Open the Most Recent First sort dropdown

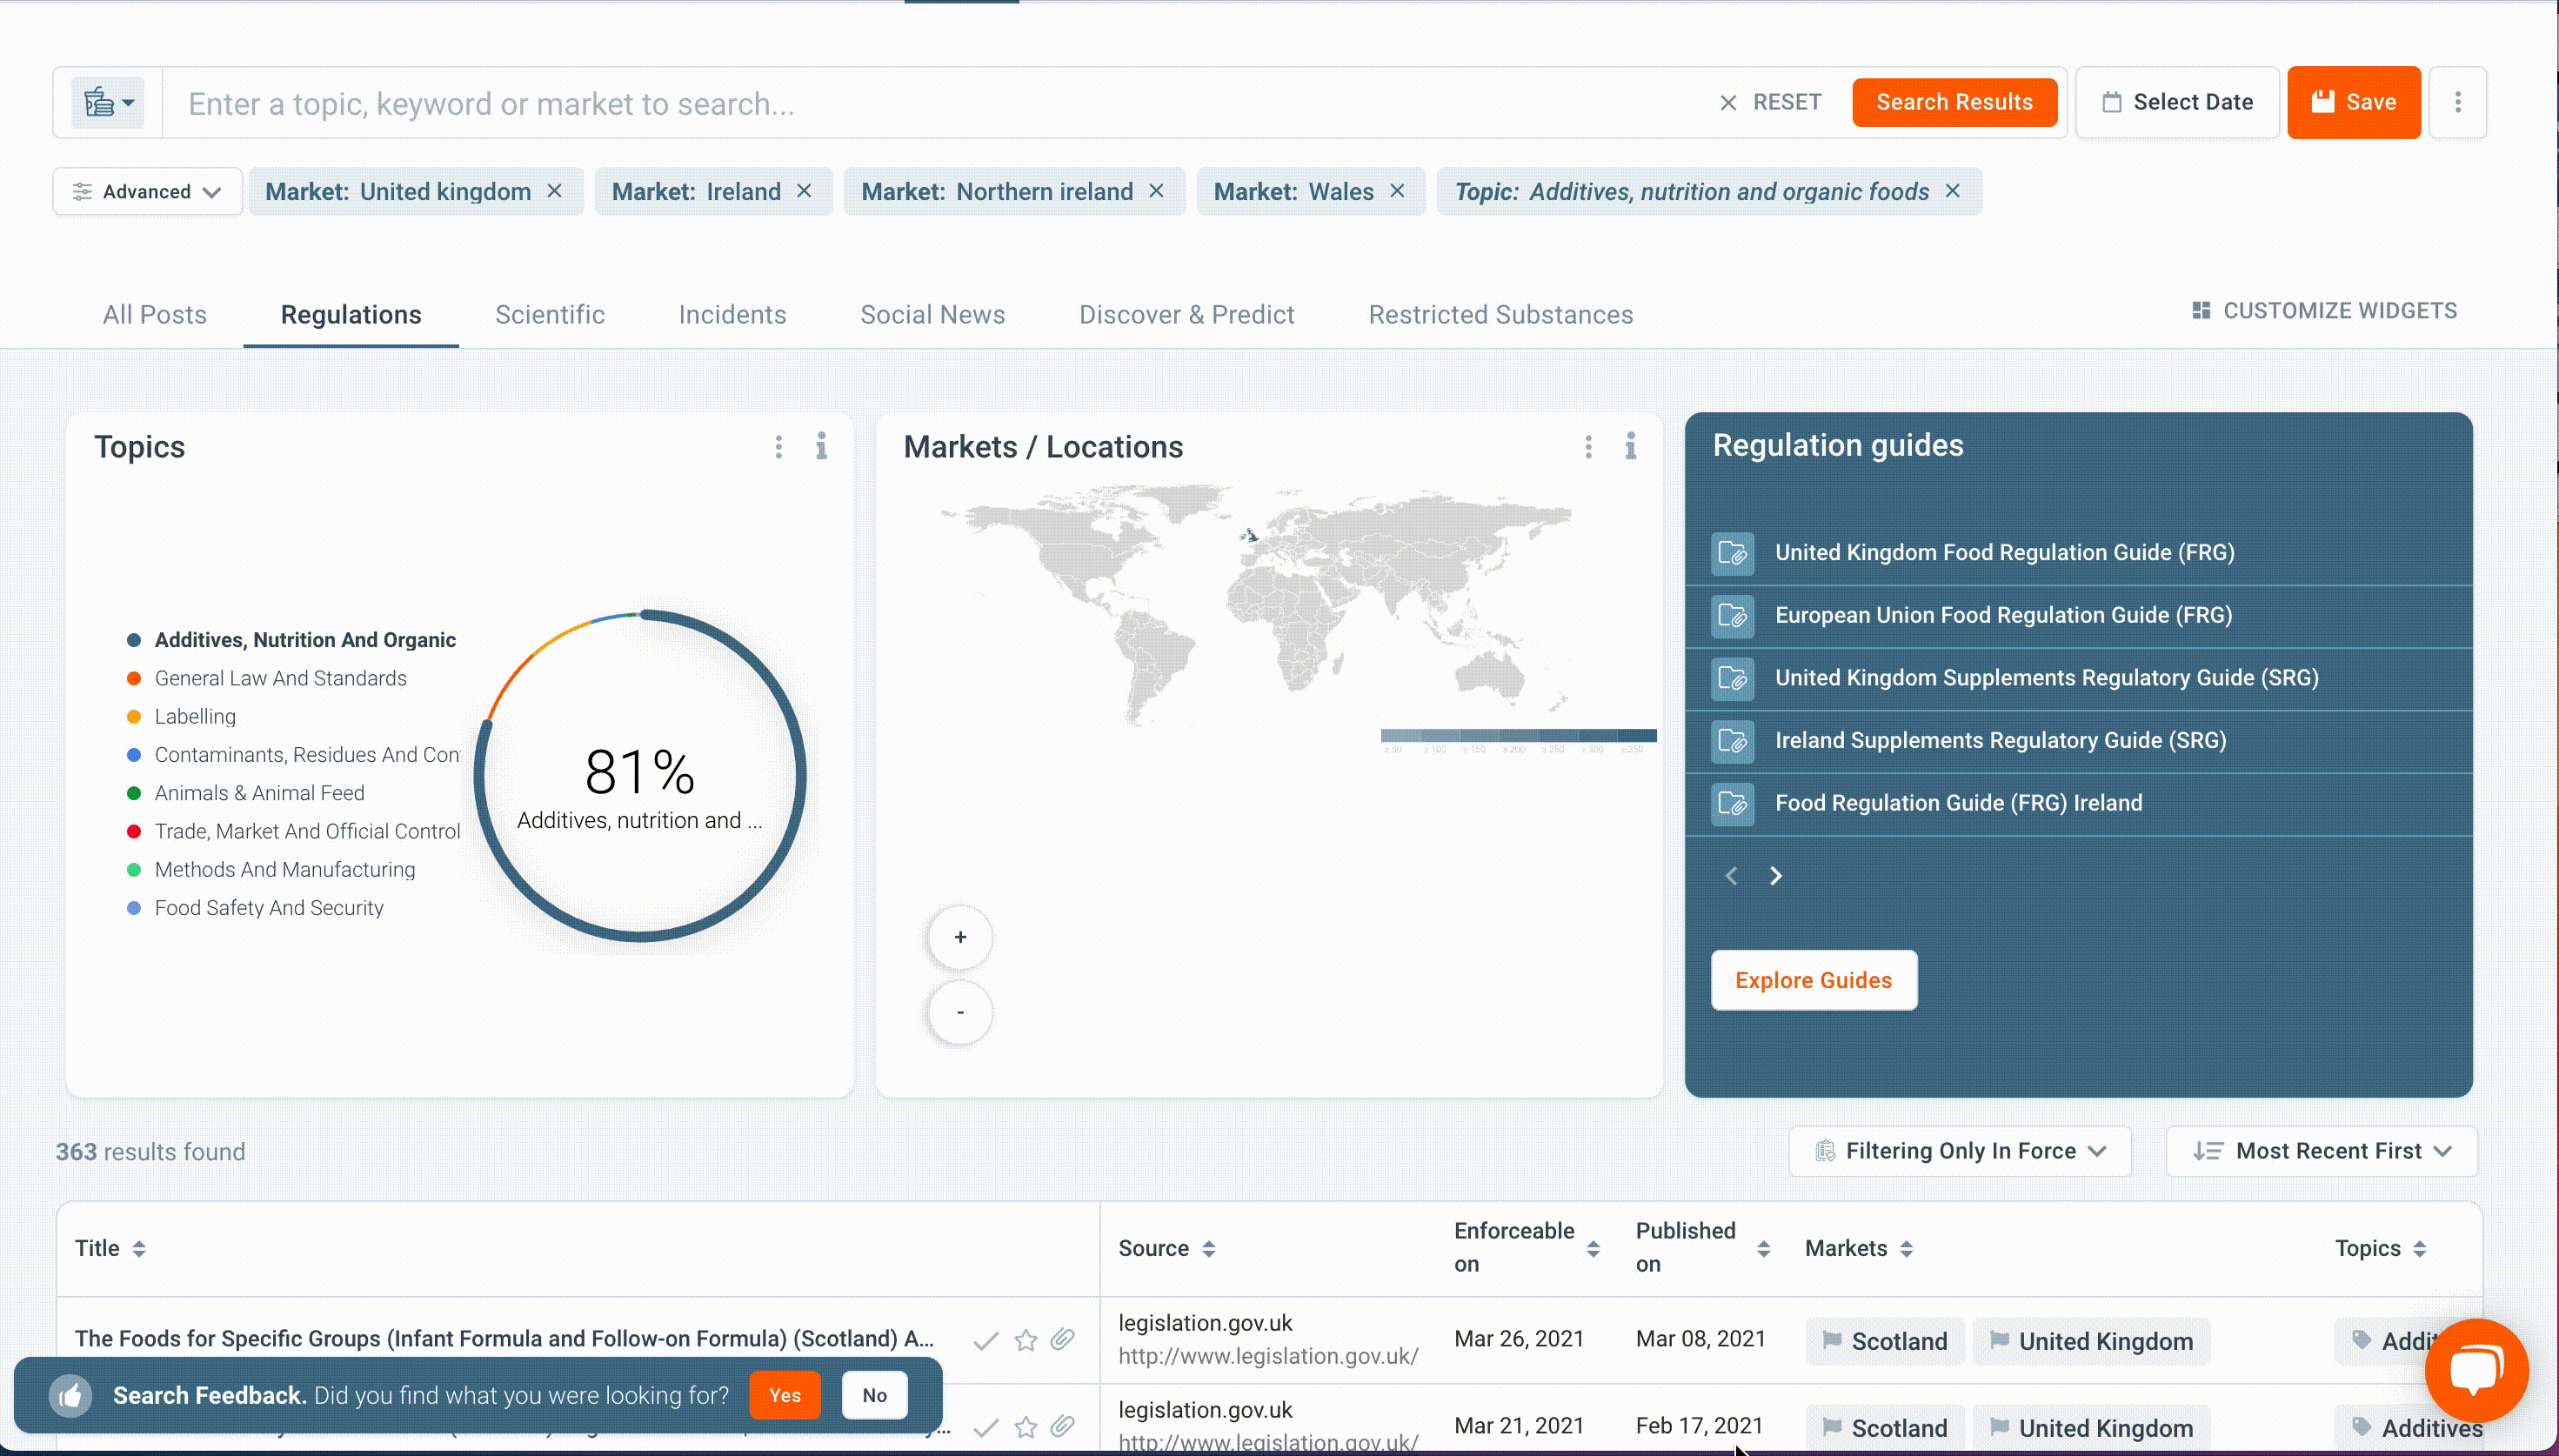pyautogui.click(x=2321, y=1151)
